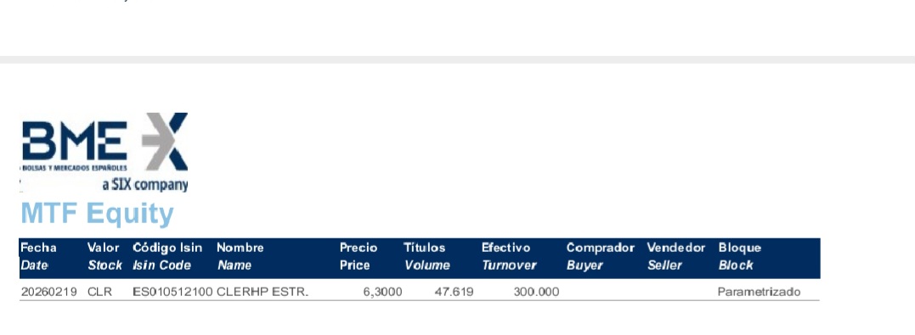Select the Parametrizado block cell
Image resolution: width=915 pixels, height=335 pixels.
coord(760,292)
